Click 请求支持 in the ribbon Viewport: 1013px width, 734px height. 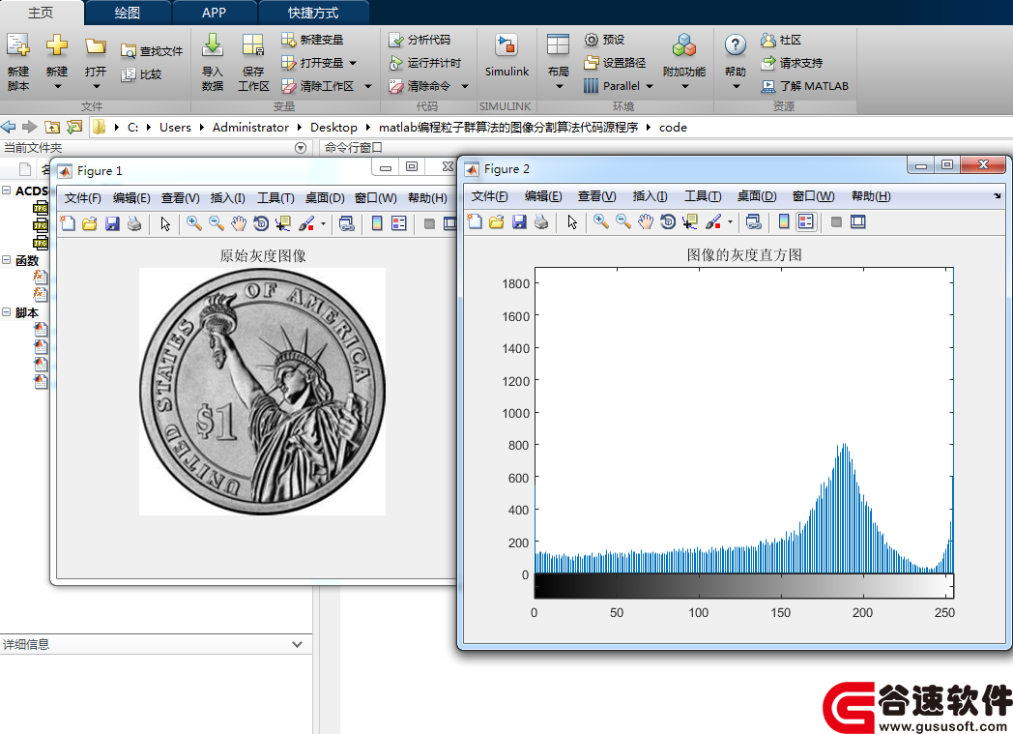point(792,63)
